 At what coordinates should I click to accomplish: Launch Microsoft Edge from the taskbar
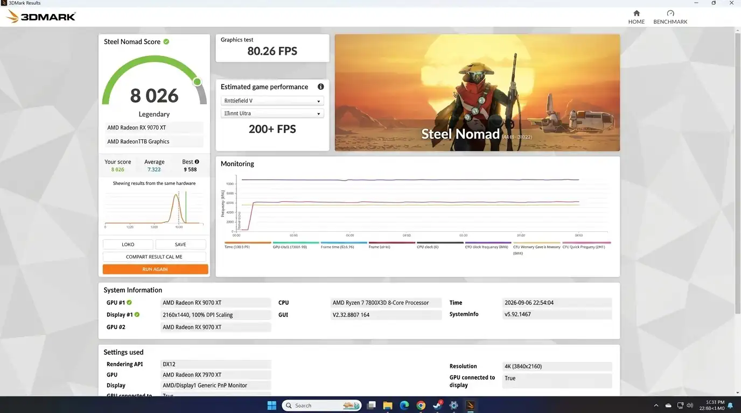(404, 405)
